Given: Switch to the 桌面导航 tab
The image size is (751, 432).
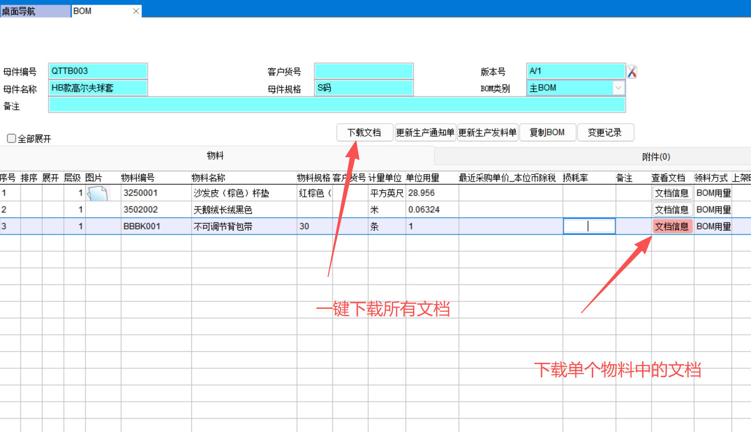Looking at the screenshot, I should (x=35, y=11).
